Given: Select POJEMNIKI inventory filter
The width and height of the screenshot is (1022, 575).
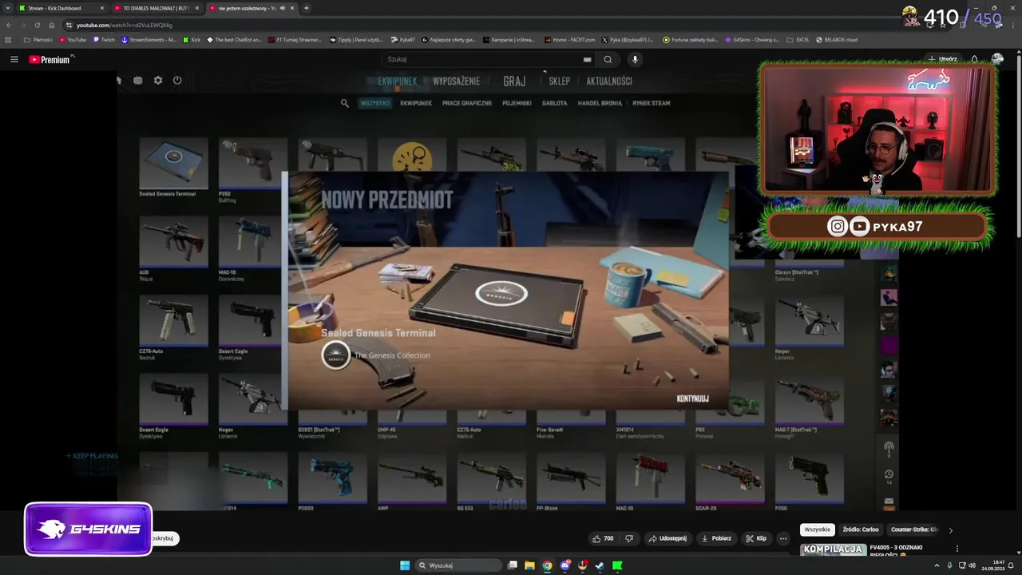Looking at the screenshot, I should 517,103.
